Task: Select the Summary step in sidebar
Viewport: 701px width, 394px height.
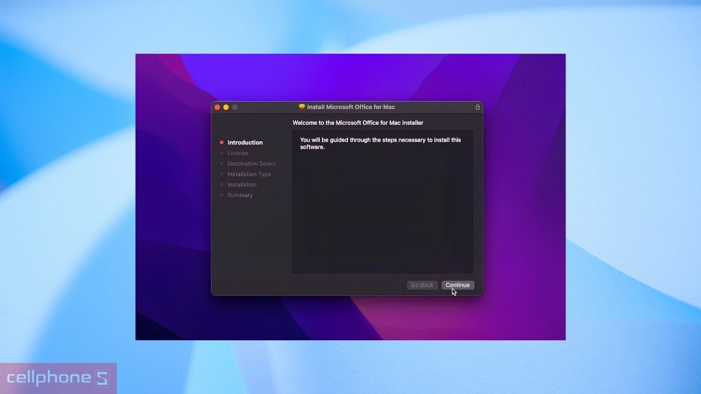Action: click(x=240, y=195)
